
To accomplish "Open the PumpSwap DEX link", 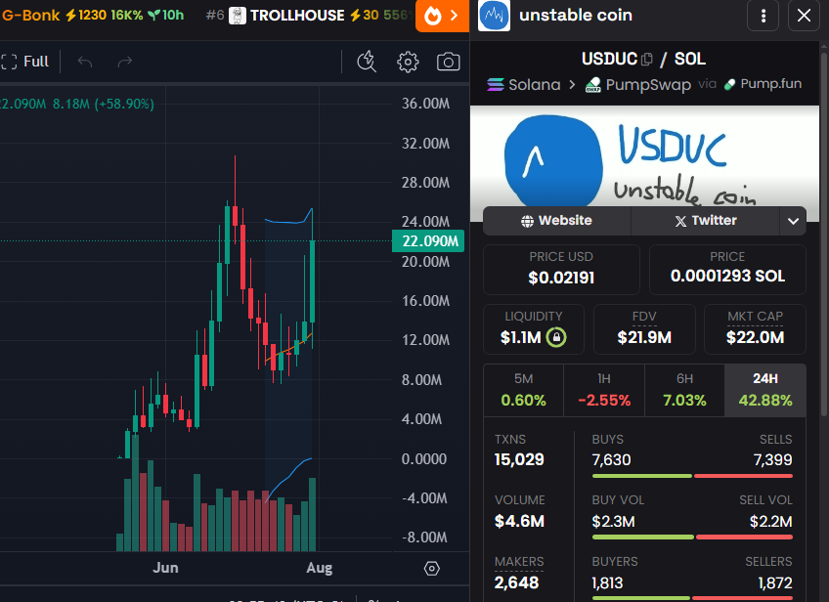I will pos(638,85).
